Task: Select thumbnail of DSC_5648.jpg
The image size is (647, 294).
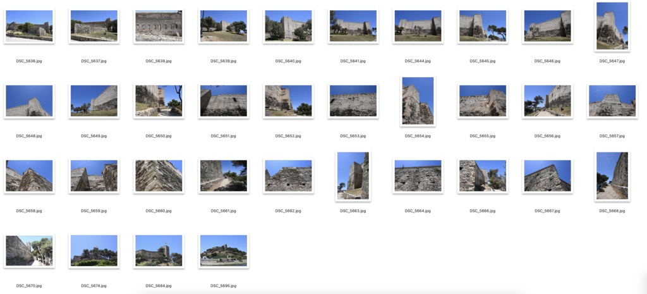Action: 29,101
